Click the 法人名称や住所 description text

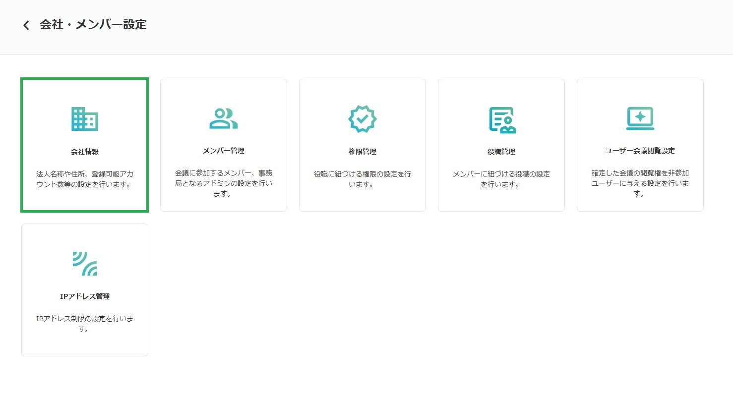tap(85, 180)
